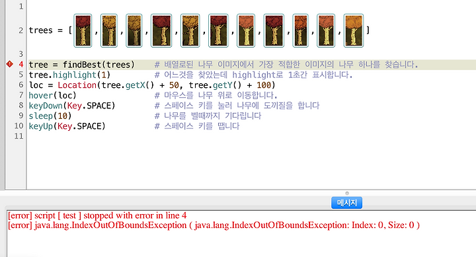Open the 메시지 message tab

click(x=346, y=203)
